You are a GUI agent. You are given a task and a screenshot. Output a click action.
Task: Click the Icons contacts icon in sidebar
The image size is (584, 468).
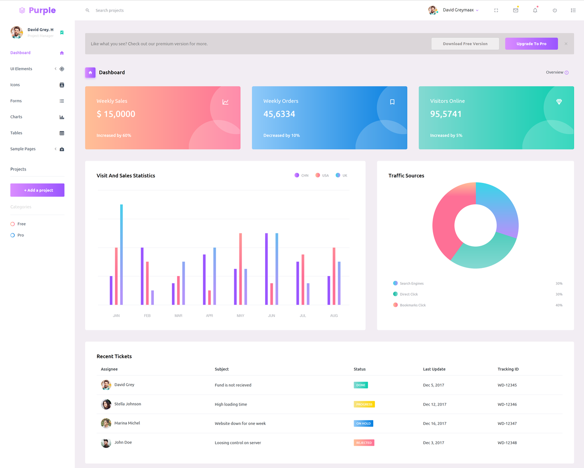(x=62, y=85)
